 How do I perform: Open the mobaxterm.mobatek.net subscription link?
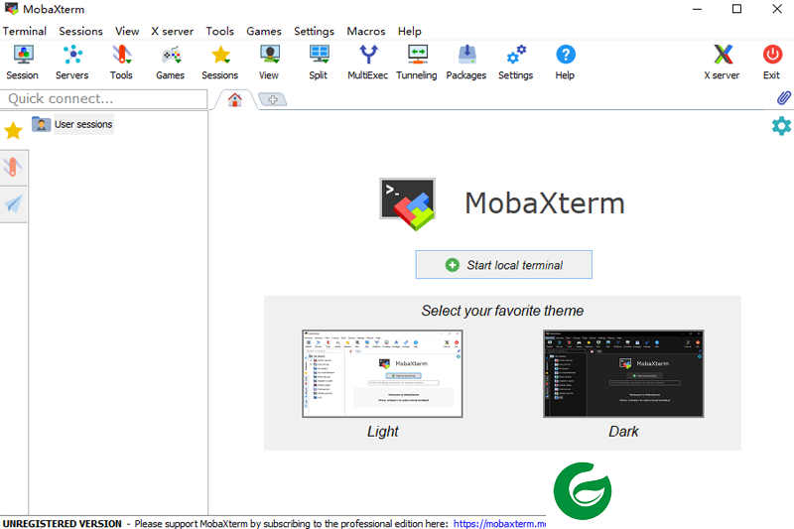499,523
